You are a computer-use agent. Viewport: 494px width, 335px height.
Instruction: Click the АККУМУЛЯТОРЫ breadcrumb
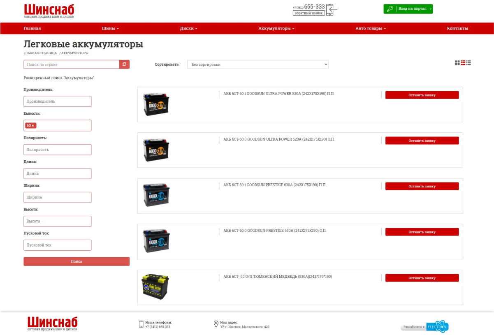click(75, 53)
